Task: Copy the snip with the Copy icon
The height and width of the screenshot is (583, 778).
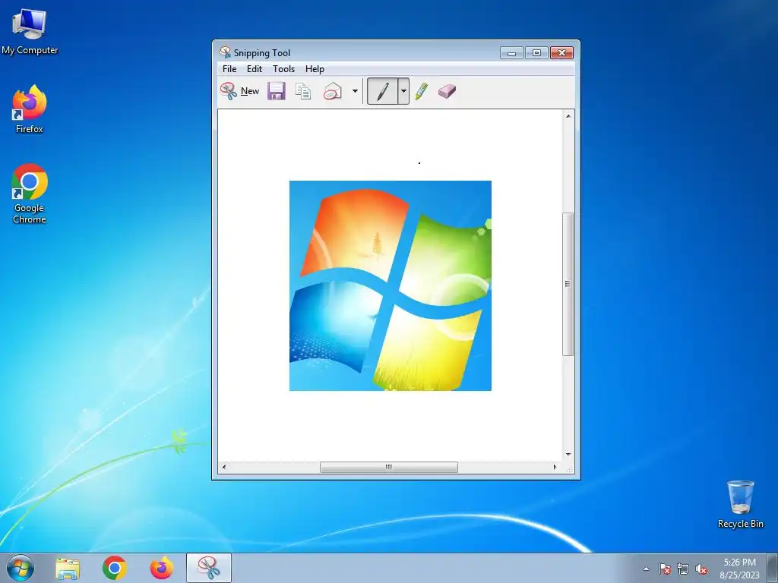Action: click(302, 91)
